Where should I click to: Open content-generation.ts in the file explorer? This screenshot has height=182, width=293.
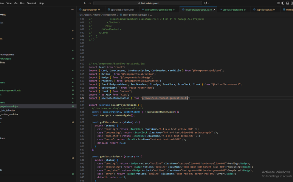11,91
